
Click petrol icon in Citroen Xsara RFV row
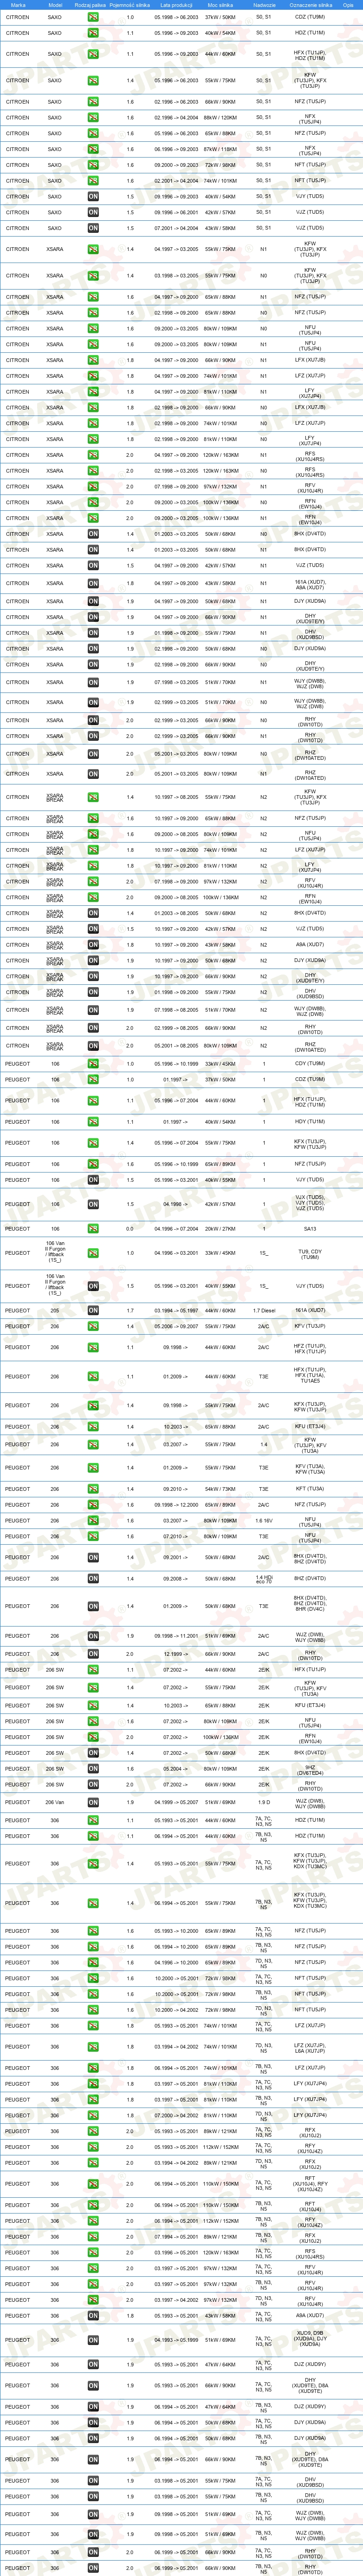point(93,486)
